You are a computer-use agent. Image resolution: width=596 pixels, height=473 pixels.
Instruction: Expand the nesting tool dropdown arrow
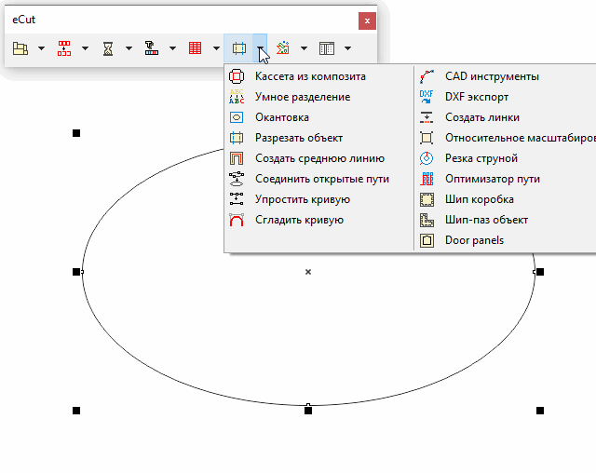click(41, 48)
